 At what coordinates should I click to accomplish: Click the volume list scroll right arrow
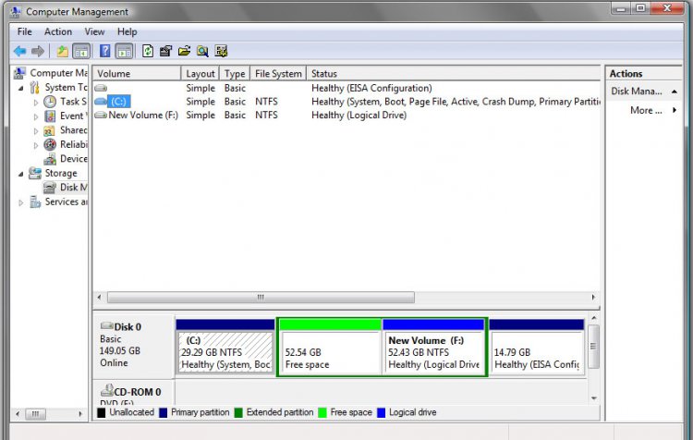pos(593,297)
